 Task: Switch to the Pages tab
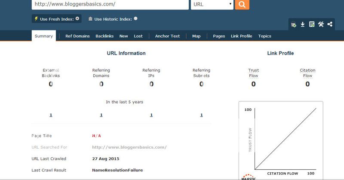click(219, 36)
